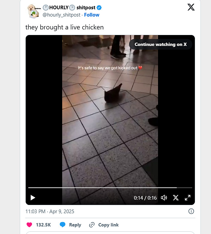Like the tweet with the pink heart
The width and height of the screenshot is (211, 234).
pos(29,225)
